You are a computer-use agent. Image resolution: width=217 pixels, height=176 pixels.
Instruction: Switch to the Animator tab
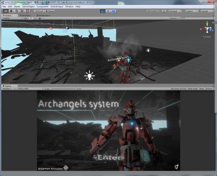[x=26, y=15]
